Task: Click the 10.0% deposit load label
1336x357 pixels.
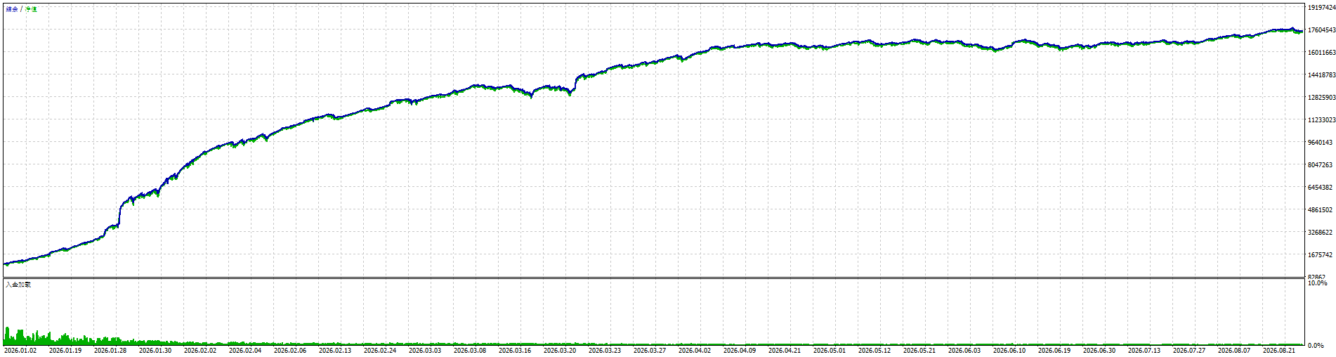Action: 1317,283
